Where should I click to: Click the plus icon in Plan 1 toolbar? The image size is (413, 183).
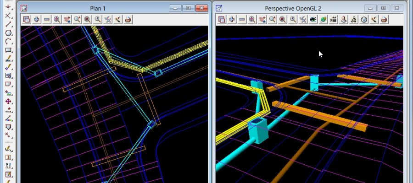point(37,19)
